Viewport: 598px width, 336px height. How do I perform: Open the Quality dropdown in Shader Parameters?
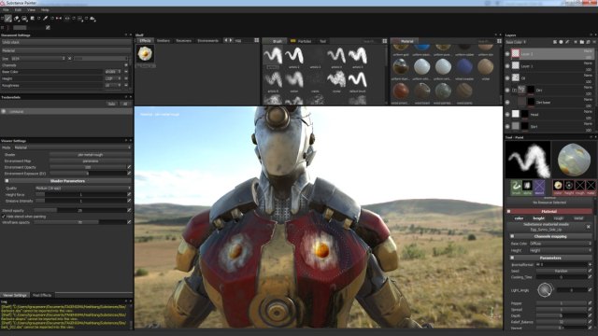pyautogui.click(x=83, y=189)
